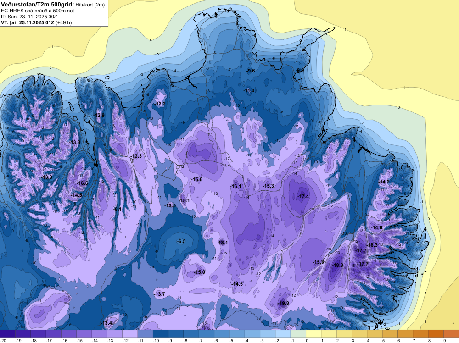Click the legend swatch labeled 3

tap(359, 334)
